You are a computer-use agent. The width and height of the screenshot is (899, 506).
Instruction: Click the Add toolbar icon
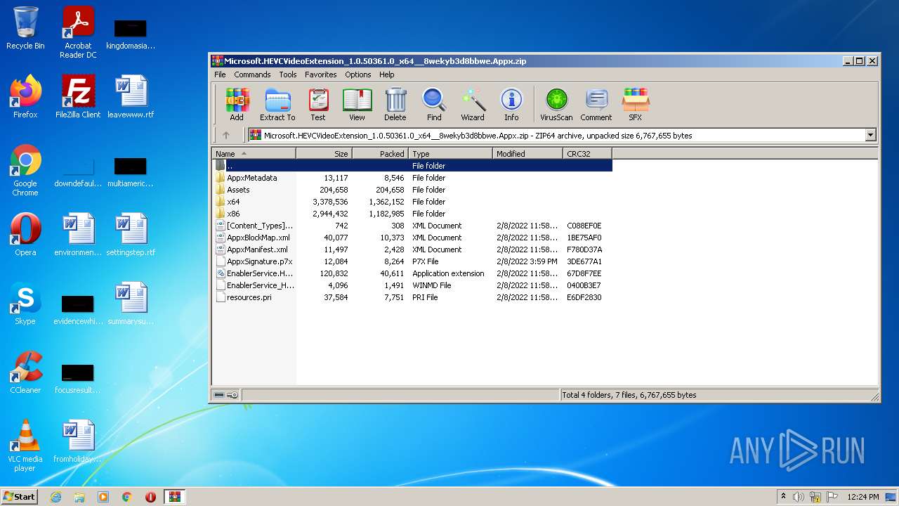tap(237, 104)
